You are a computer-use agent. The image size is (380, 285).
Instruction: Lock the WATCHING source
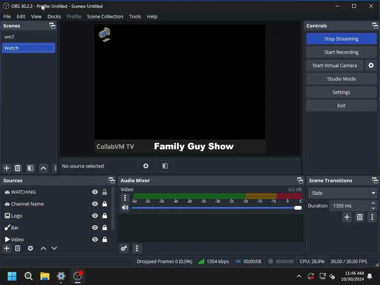click(x=104, y=192)
